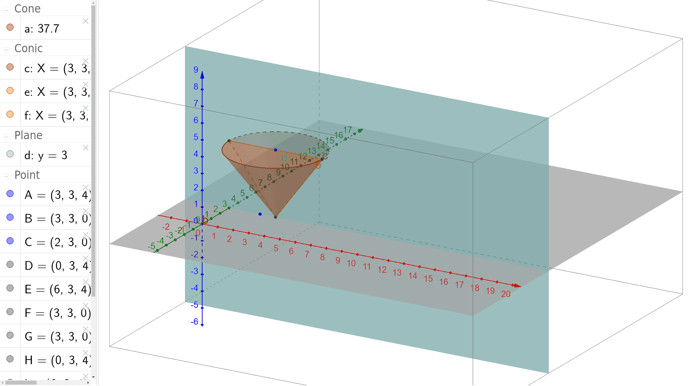Click the × icon beside point A
Viewport: 694px width, 386px height.
pyautogui.click(x=86, y=187)
